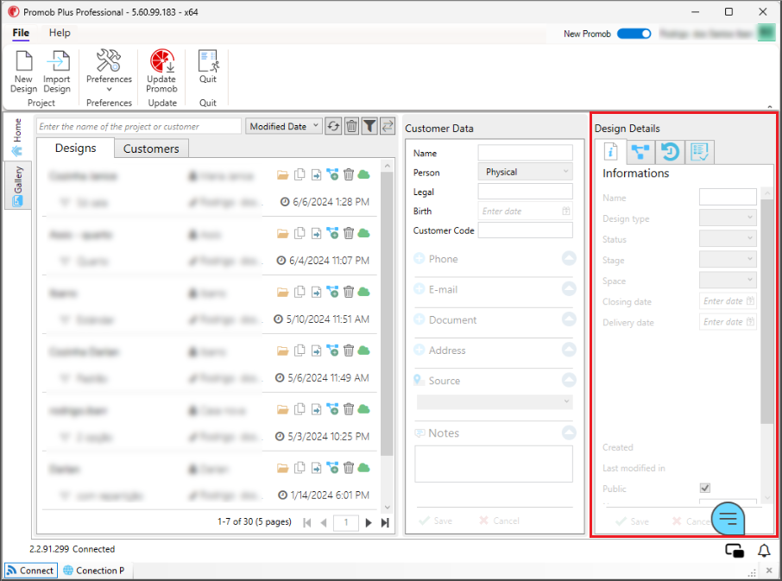Open the folder icon of the first design
782x581 pixels.
[x=282, y=175]
